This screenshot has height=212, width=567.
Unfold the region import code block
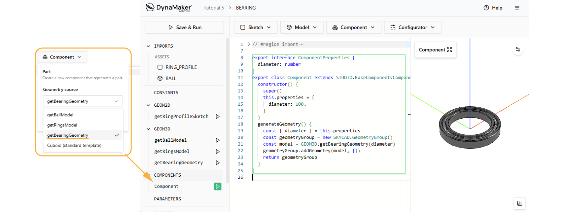[x=248, y=44]
